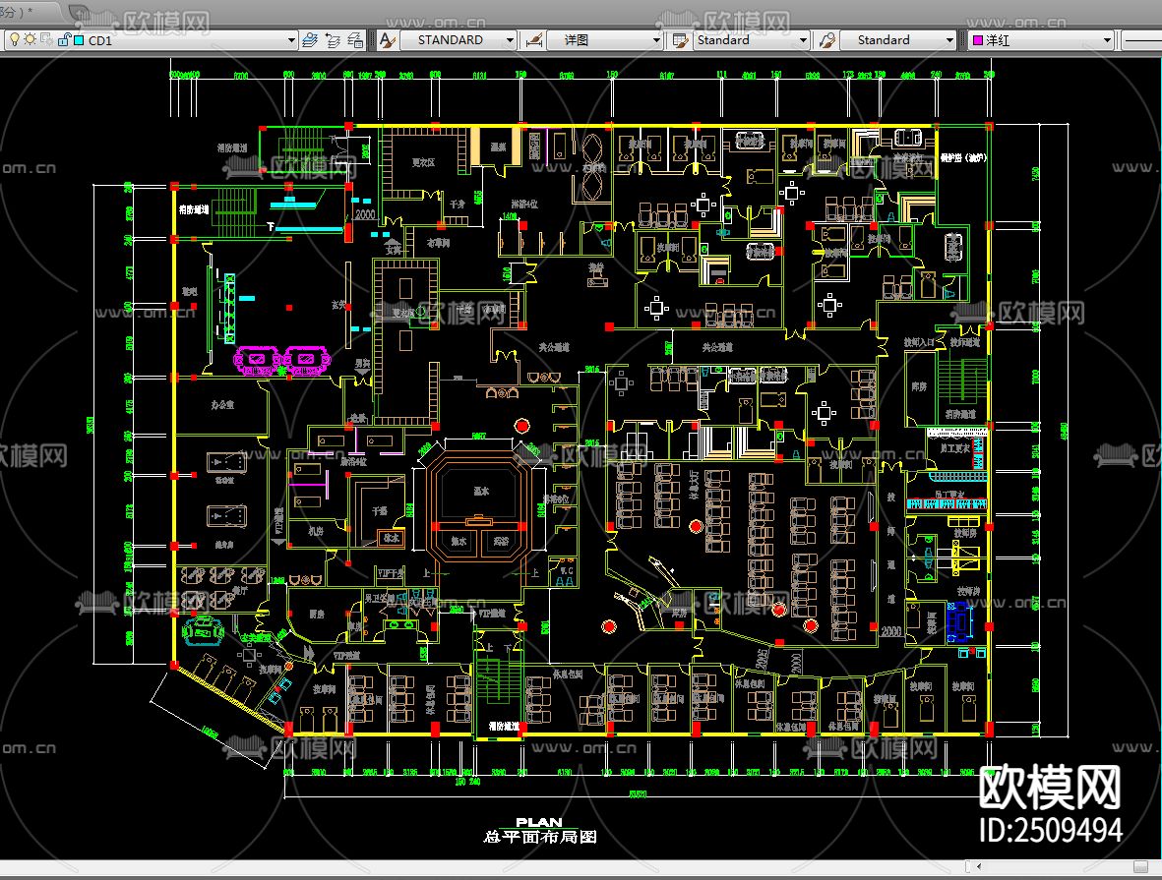Viewport: 1162px width, 880px height.
Task: Open the Dimension Style manager icon
Action: [x=533, y=40]
